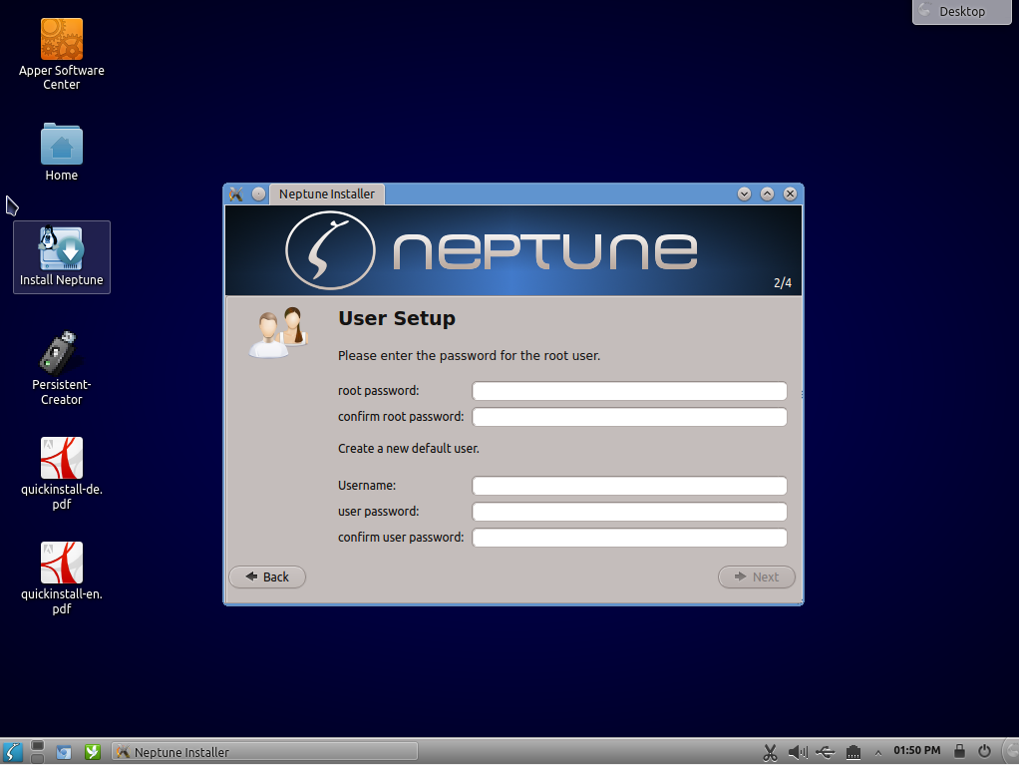Click the Next button
The image size is (1019, 765).
pyautogui.click(x=757, y=576)
